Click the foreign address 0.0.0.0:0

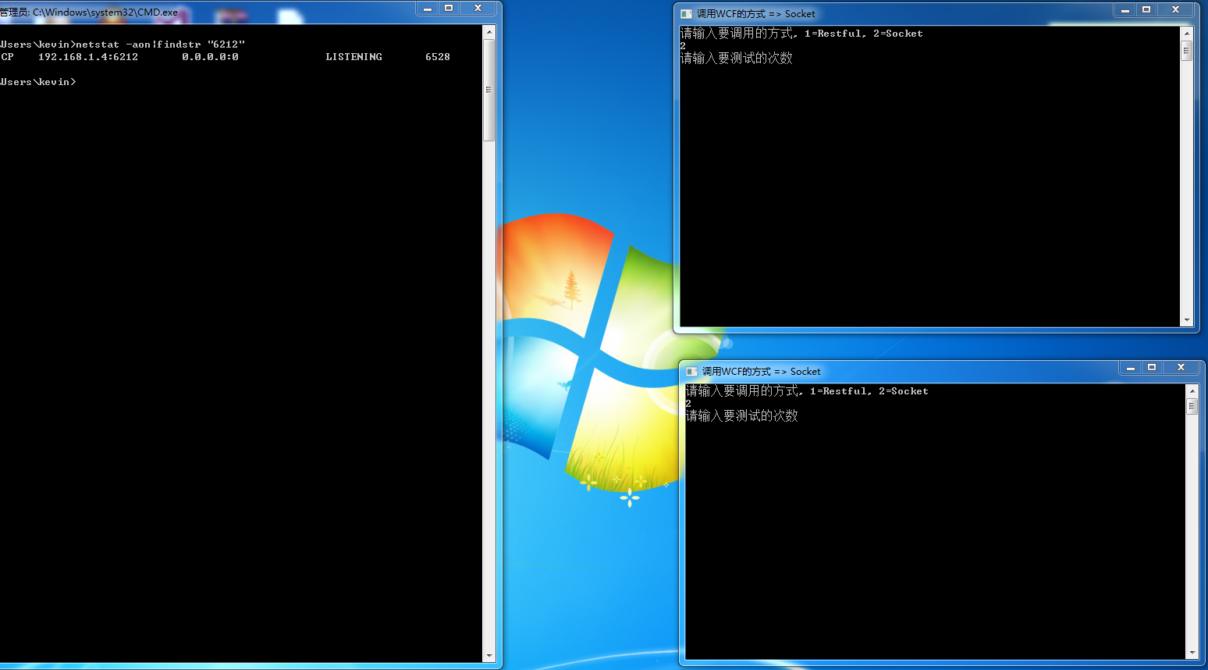pos(210,57)
